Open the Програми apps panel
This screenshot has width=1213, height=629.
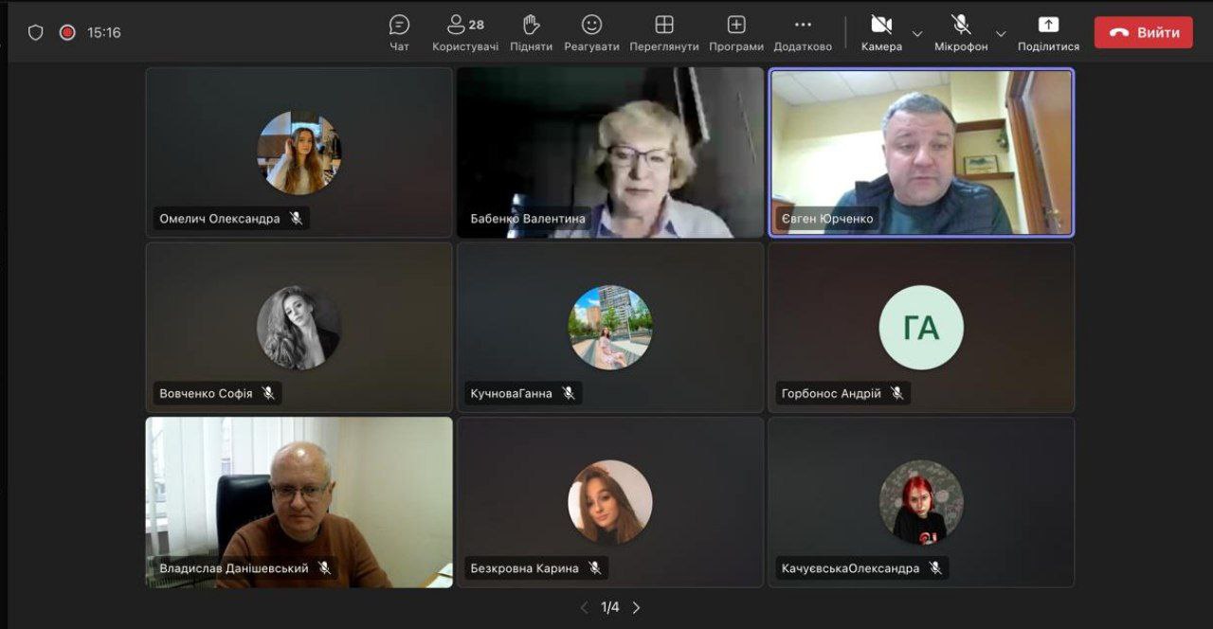click(736, 32)
